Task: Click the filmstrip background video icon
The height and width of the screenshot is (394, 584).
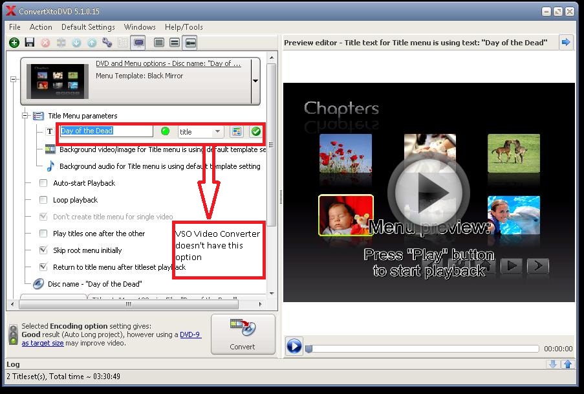Action: (50, 149)
